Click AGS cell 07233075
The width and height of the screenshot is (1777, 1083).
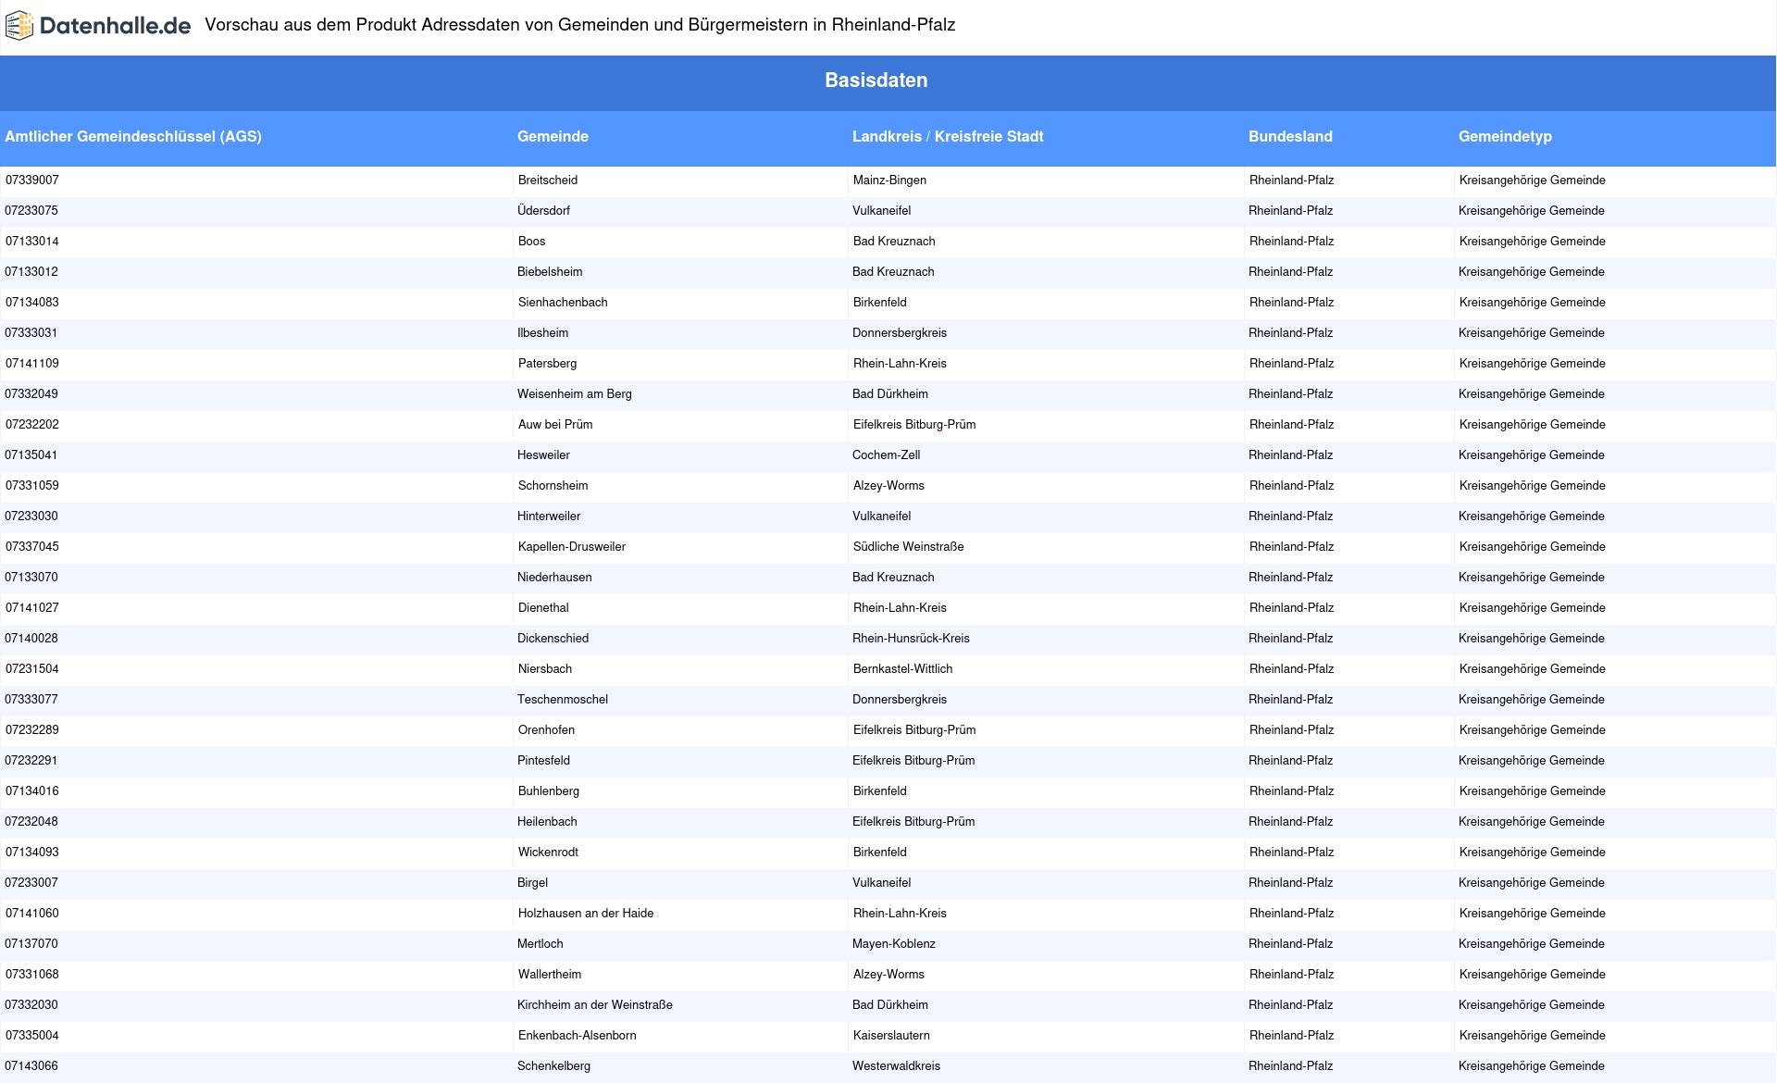pyautogui.click(x=256, y=211)
